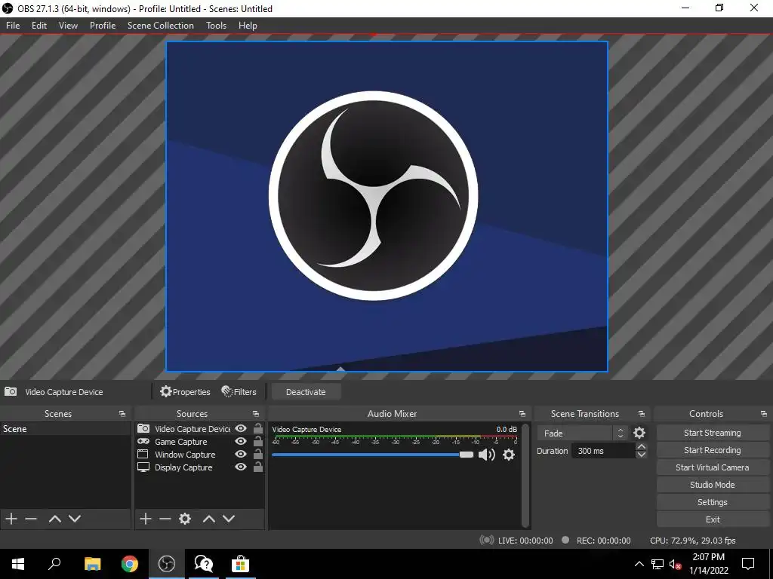Open Settings from Controls panel

click(713, 502)
